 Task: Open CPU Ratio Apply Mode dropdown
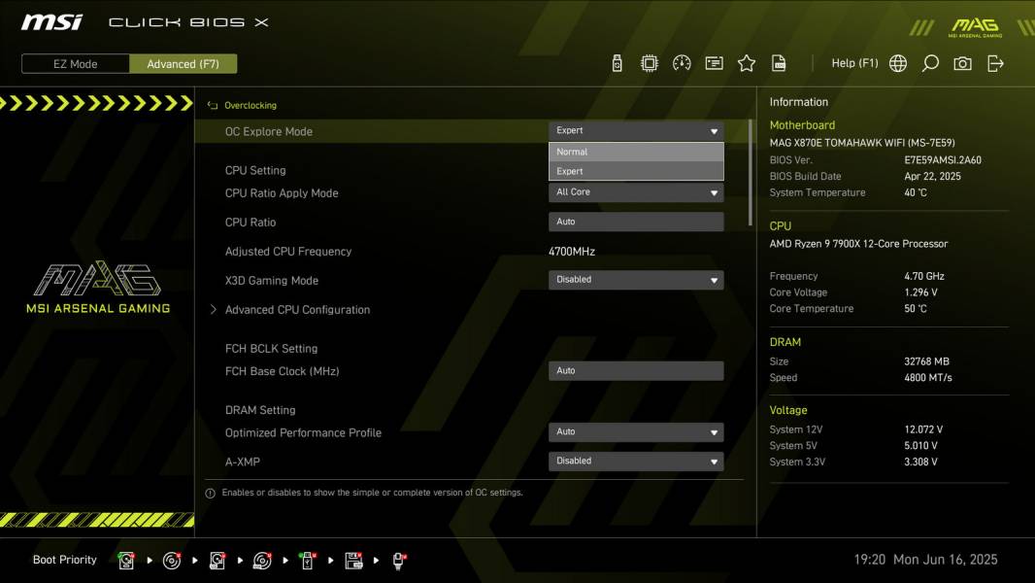pos(636,192)
